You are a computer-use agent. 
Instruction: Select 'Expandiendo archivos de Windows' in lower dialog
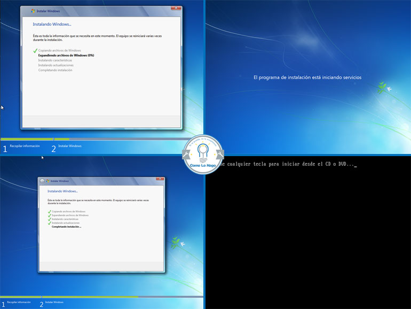[70, 215]
